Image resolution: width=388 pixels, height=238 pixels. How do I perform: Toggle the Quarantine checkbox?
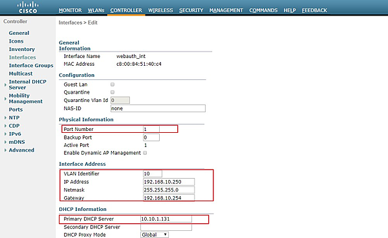(x=113, y=92)
